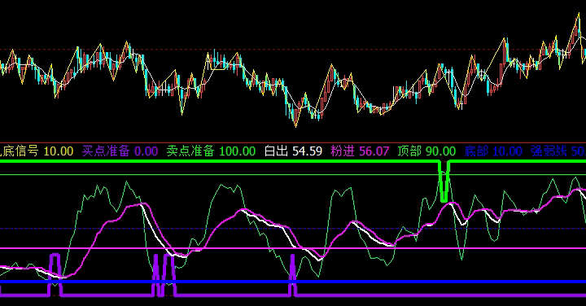Click the dashed red line in price chart
The width and height of the screenshot is (586, 306).
tap(293, 50)
